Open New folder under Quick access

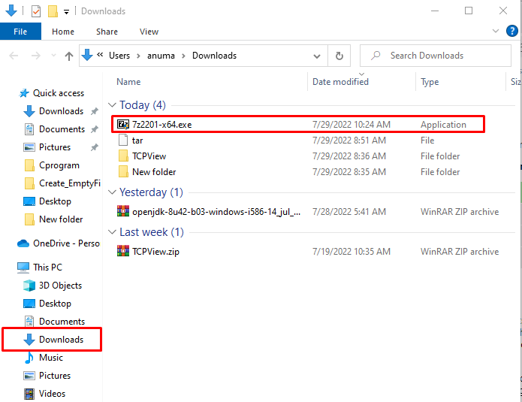point(61,219)
